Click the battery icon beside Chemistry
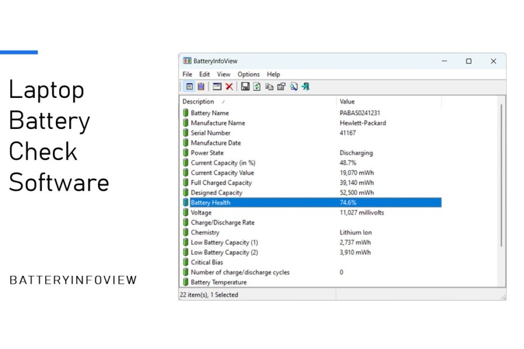 tap(185, 232)
